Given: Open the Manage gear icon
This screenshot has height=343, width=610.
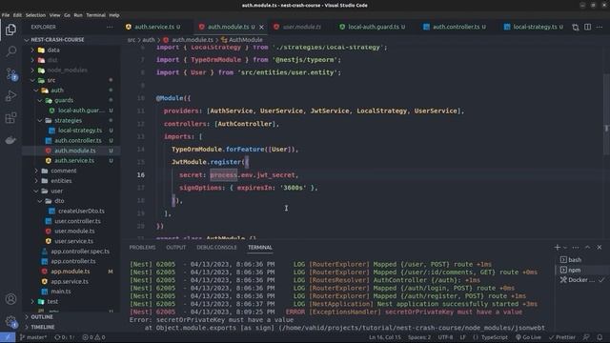Looking at the screenshot, I should click(x=10, y=321).
